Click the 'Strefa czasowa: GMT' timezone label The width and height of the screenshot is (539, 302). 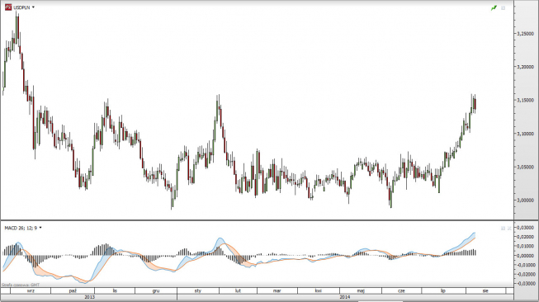pyautogui.click(x=21, y=285)
